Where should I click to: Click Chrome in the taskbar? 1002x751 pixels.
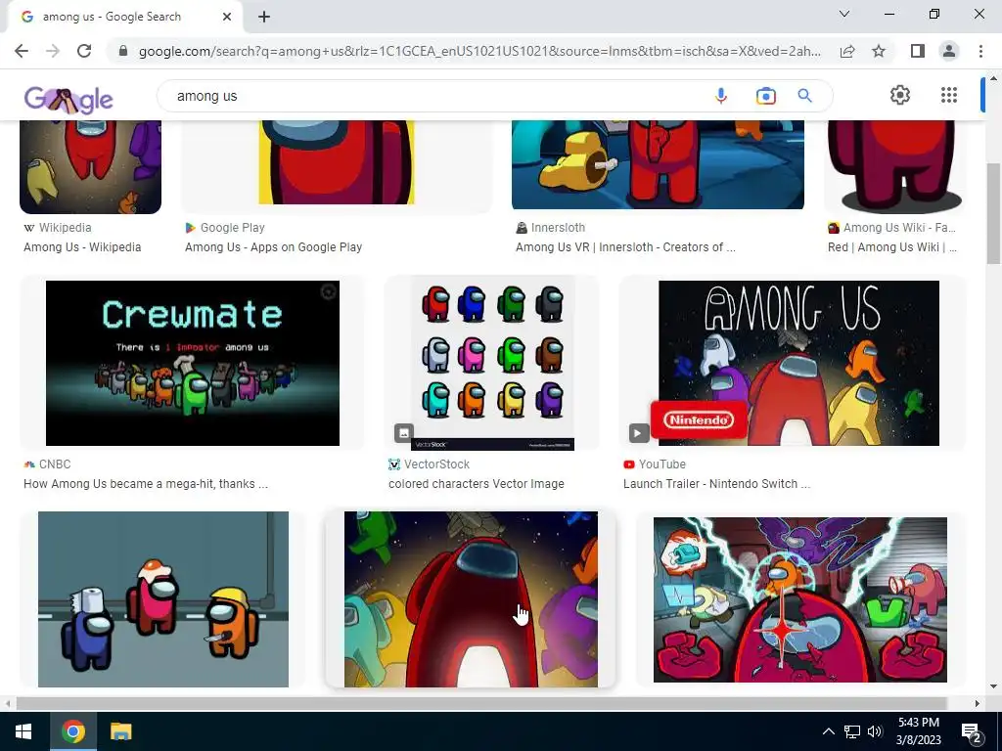tap(72, 731)
